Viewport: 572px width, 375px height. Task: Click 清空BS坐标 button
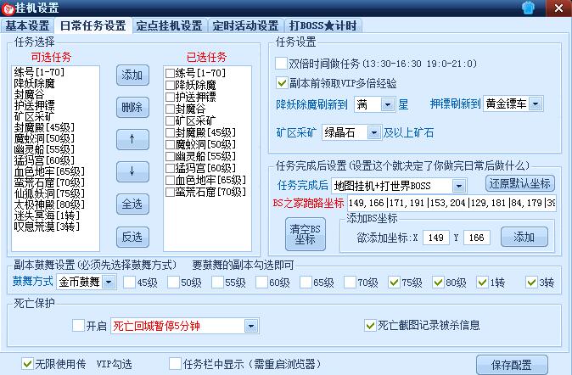click(x=305, y=234)
